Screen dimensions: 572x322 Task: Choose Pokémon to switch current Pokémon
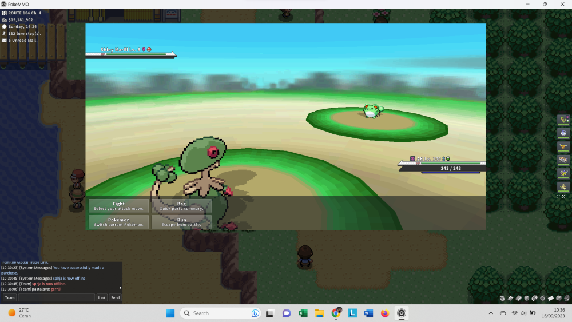coord(118,222)
